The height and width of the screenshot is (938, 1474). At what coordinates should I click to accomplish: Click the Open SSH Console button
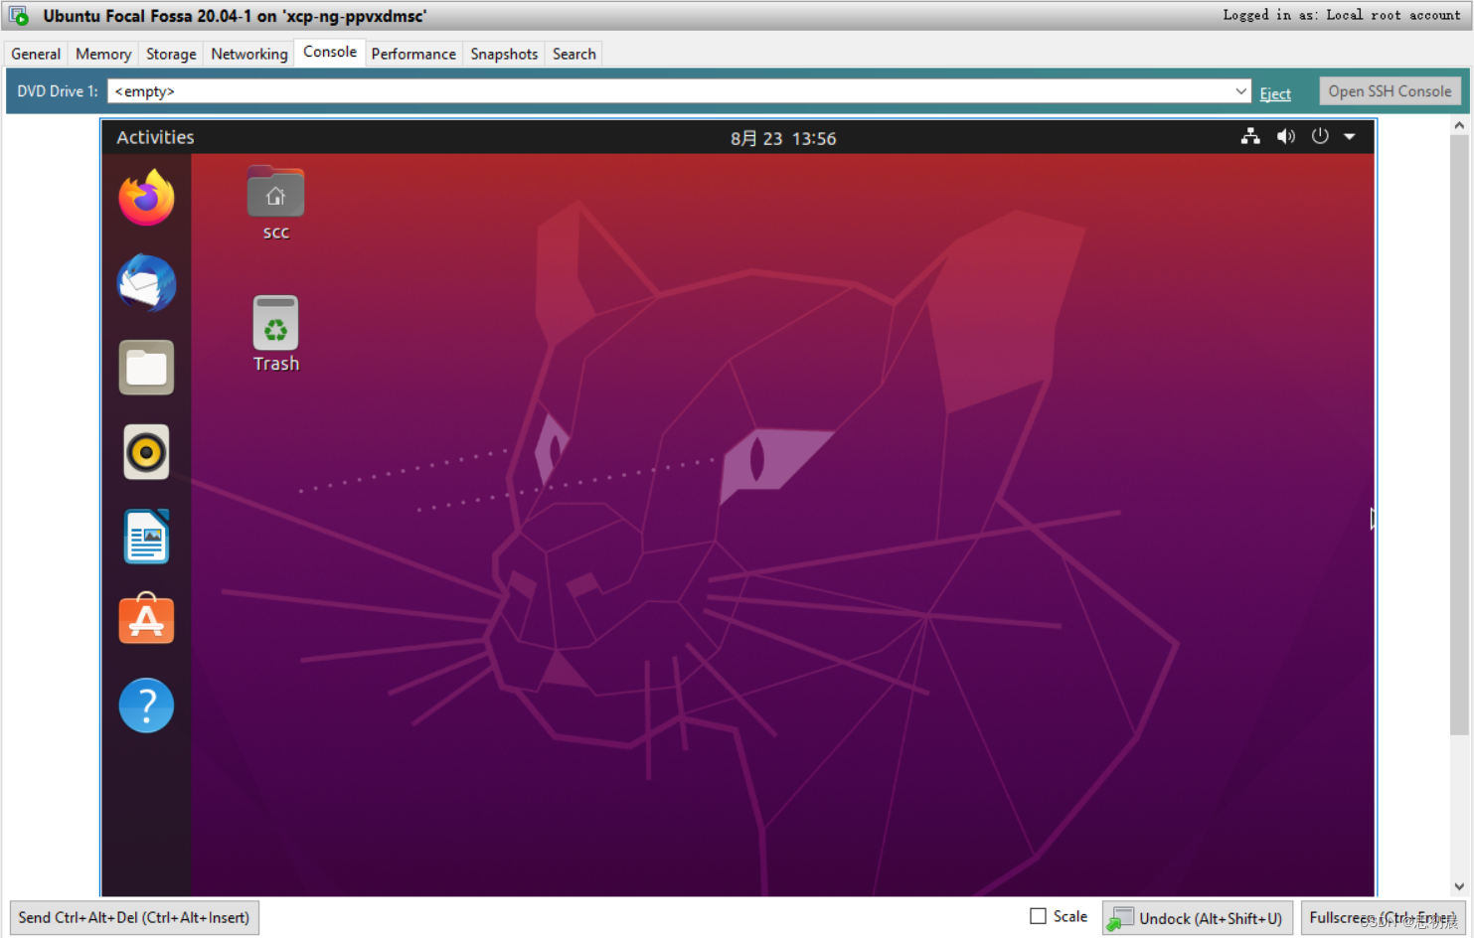[1390, 91]
